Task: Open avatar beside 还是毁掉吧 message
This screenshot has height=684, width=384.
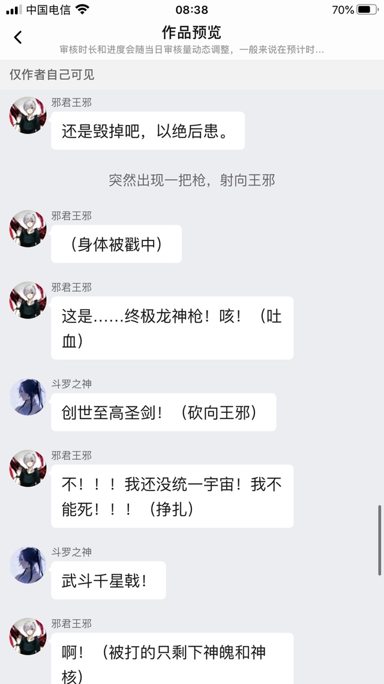Action: click(28, 115)
